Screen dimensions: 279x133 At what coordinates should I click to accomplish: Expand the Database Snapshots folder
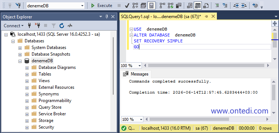click(x=20, y=55)
